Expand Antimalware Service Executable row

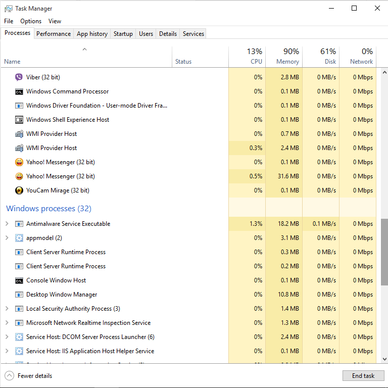tap(7, 224)
